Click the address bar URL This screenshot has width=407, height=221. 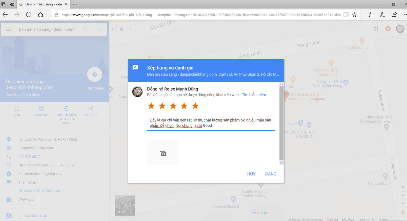[x=201, y=15]
